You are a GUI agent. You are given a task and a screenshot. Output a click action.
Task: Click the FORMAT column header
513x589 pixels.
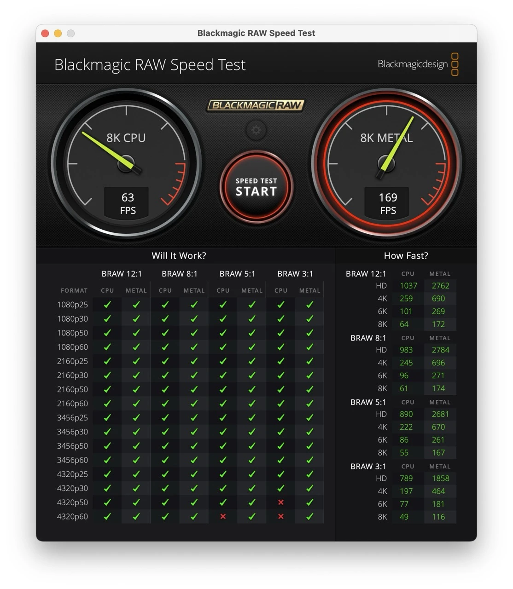[x=74, y=290]
